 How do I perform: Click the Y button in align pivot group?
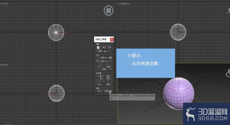point(104,81)
